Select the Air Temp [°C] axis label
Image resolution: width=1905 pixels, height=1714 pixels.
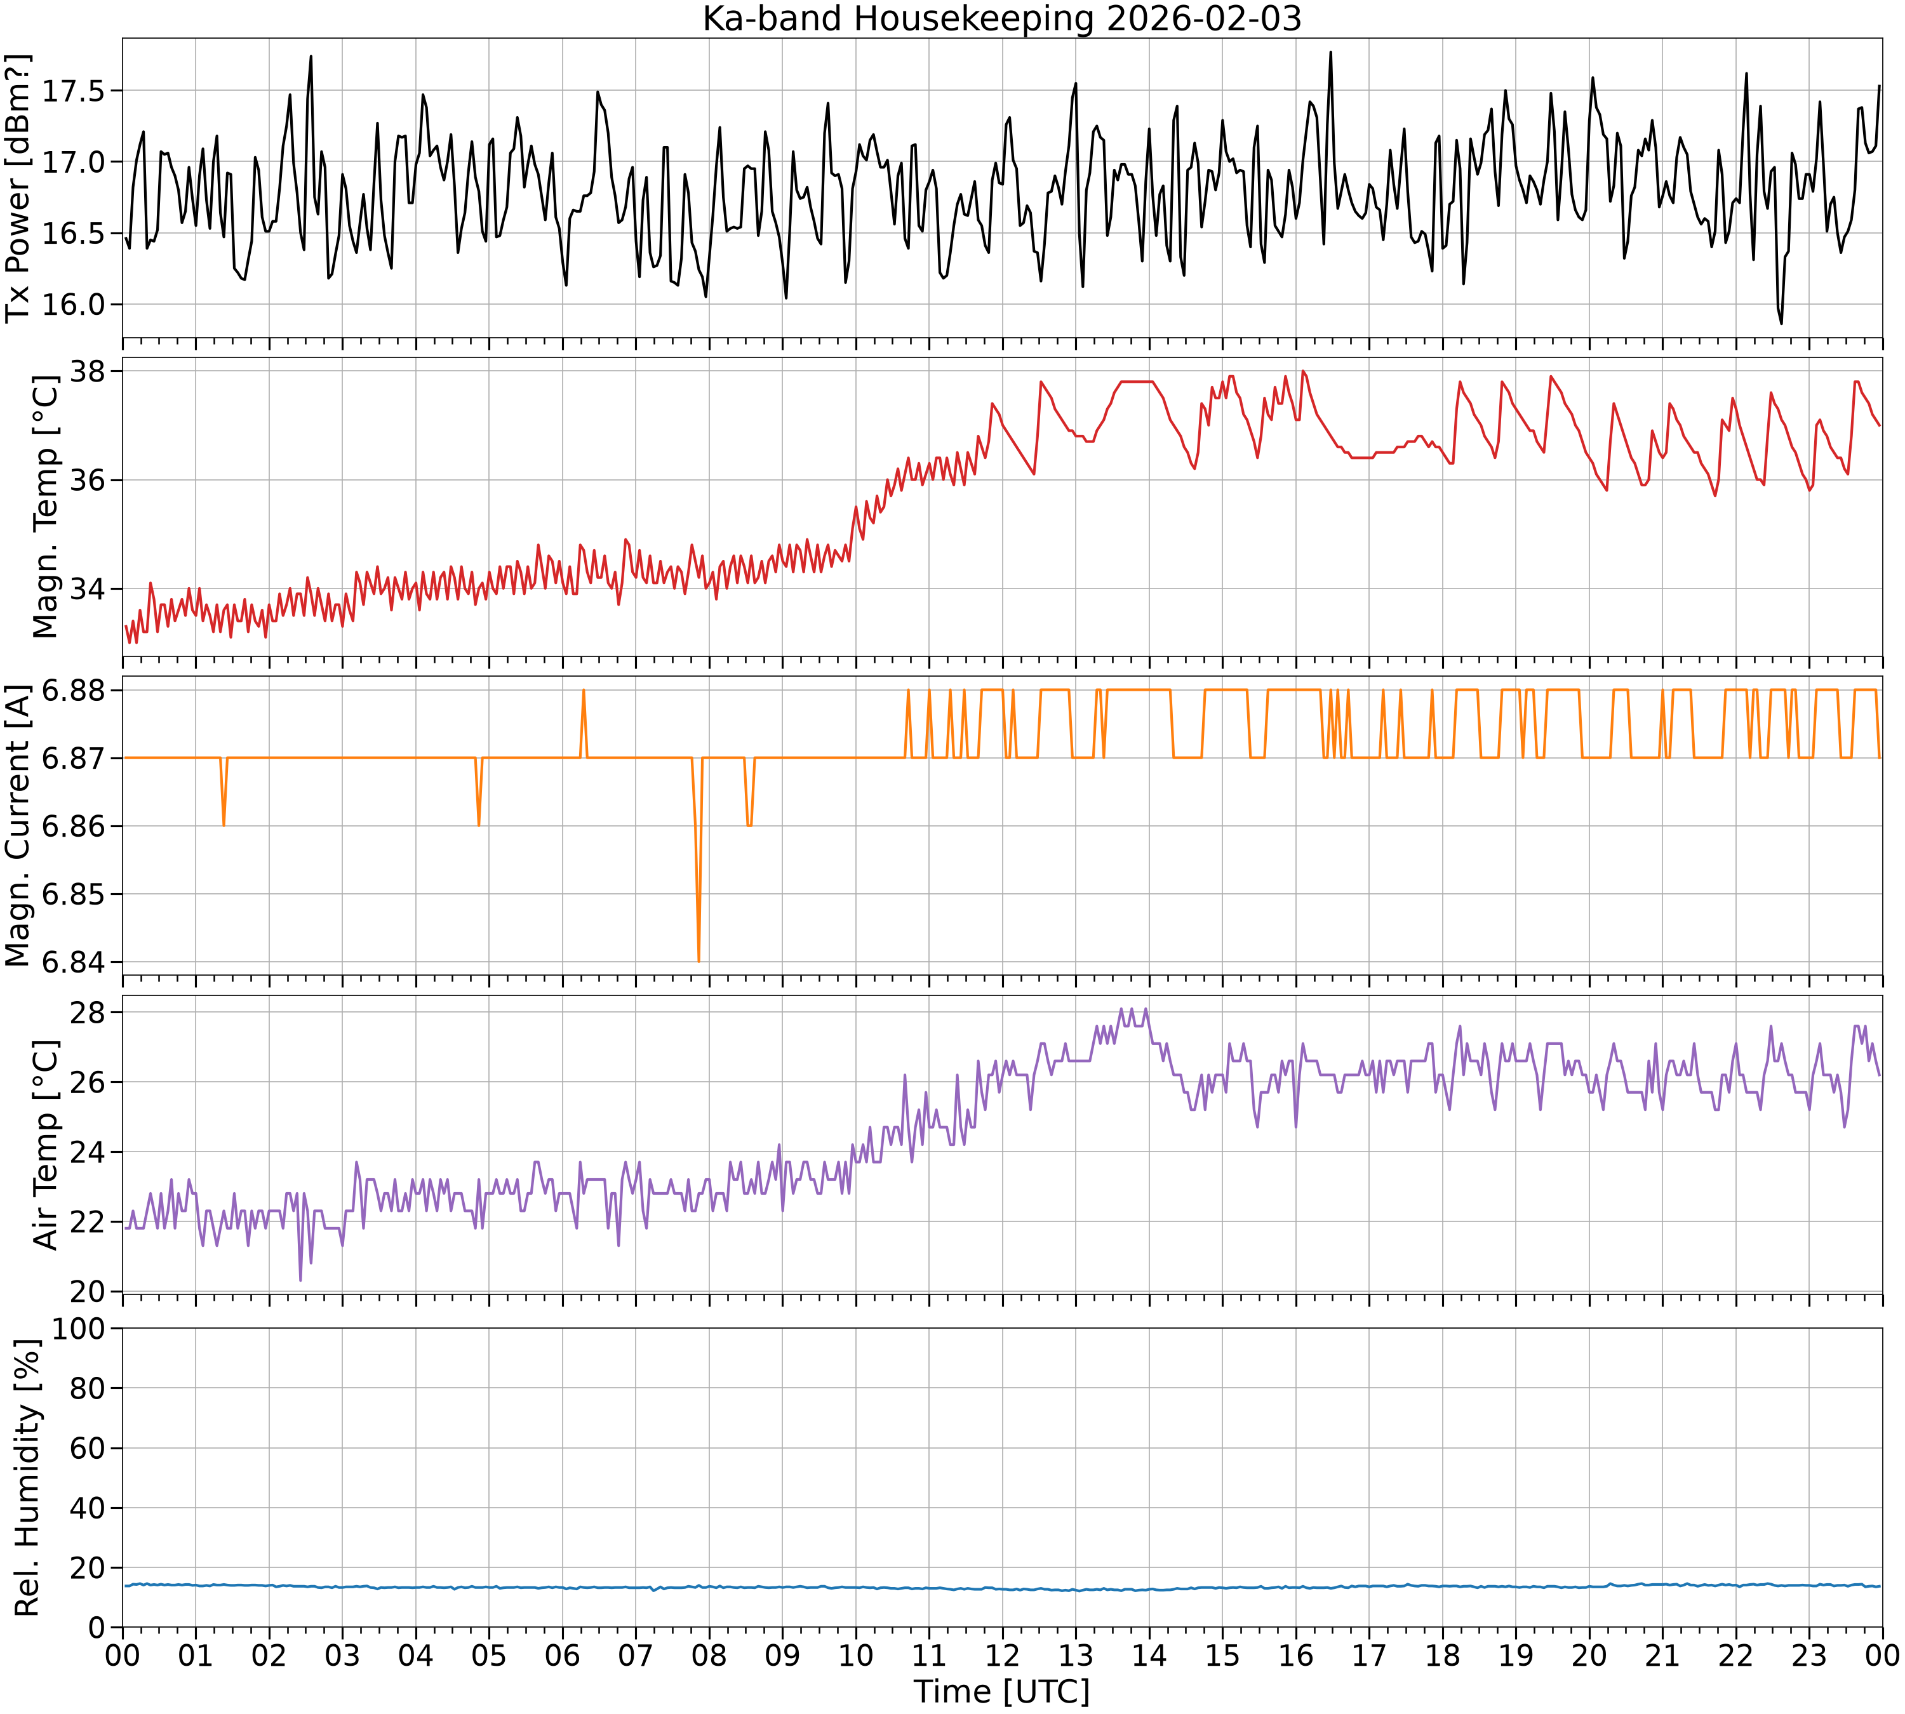[45, 1144]
